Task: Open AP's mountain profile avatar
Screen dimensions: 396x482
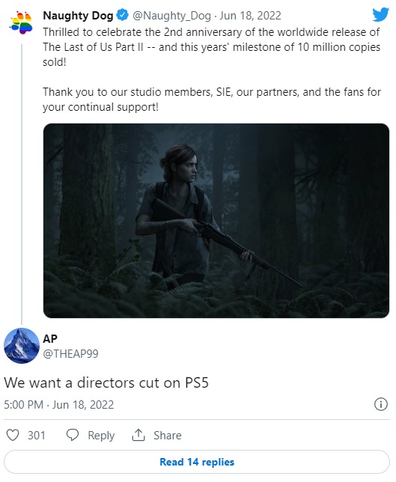Action: [22, 346]
